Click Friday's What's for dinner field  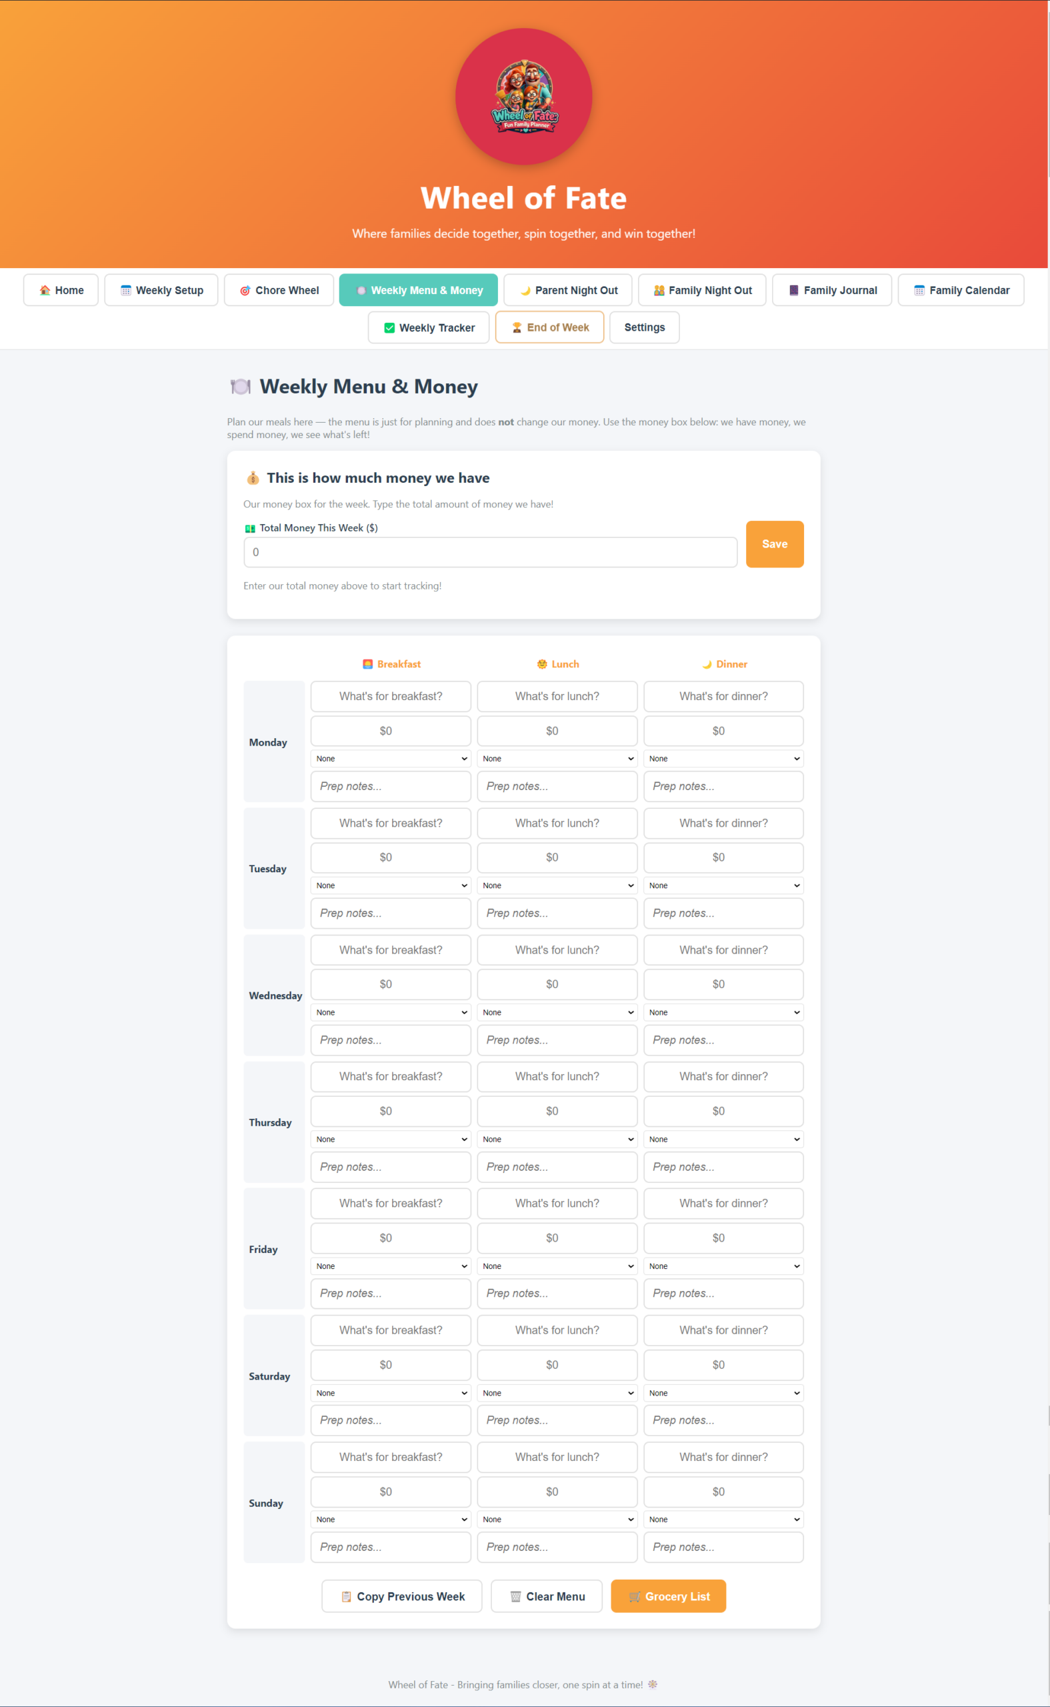pos(723,1204)
